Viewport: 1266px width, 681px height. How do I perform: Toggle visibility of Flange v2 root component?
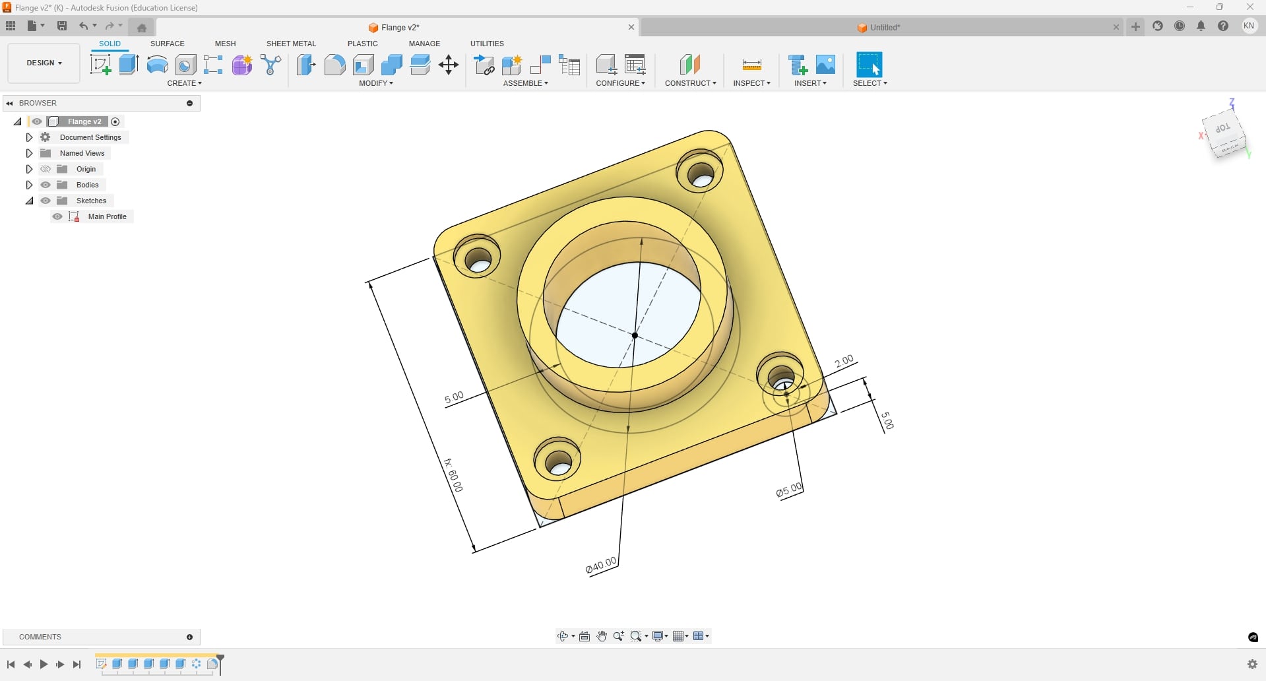(x=37, y=121)
